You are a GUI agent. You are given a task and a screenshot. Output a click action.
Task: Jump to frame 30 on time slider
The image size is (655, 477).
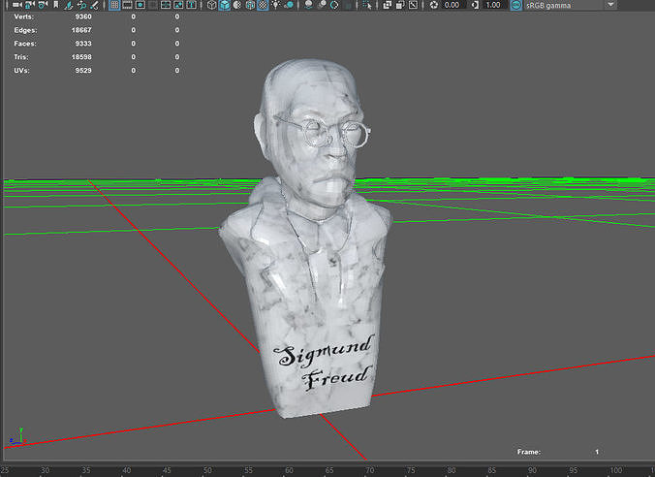(x=45, y=470)
